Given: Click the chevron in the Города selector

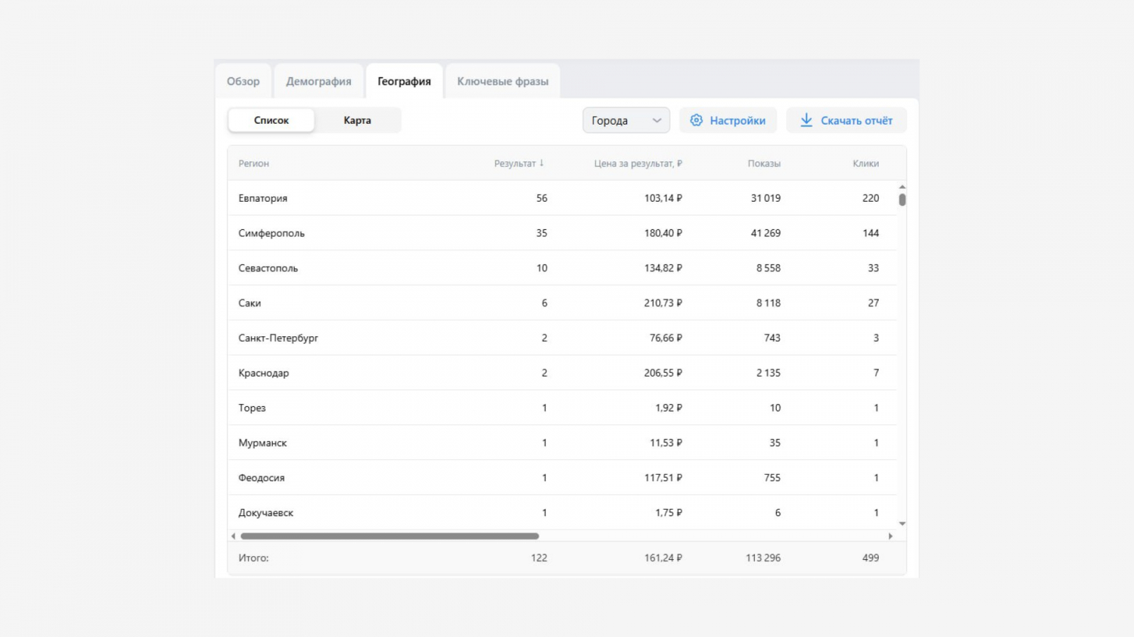Looking at the screenshot, I should point(657,120).
